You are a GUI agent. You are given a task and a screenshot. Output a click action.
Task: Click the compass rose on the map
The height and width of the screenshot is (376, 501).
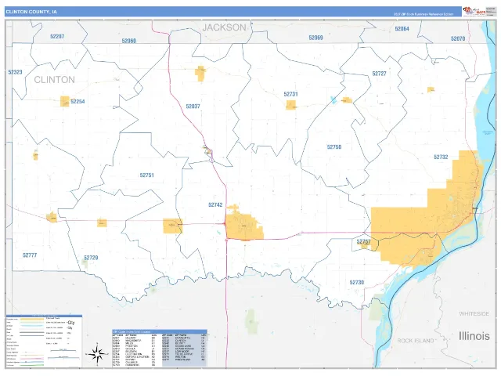97,353
